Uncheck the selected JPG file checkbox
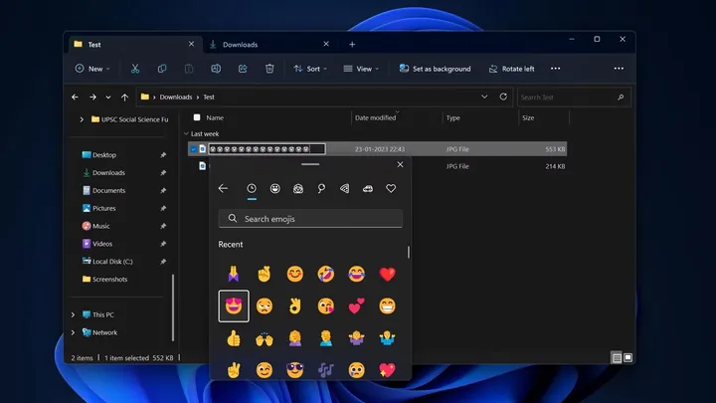This screenshot has height=403, width=716. (194, 149)
